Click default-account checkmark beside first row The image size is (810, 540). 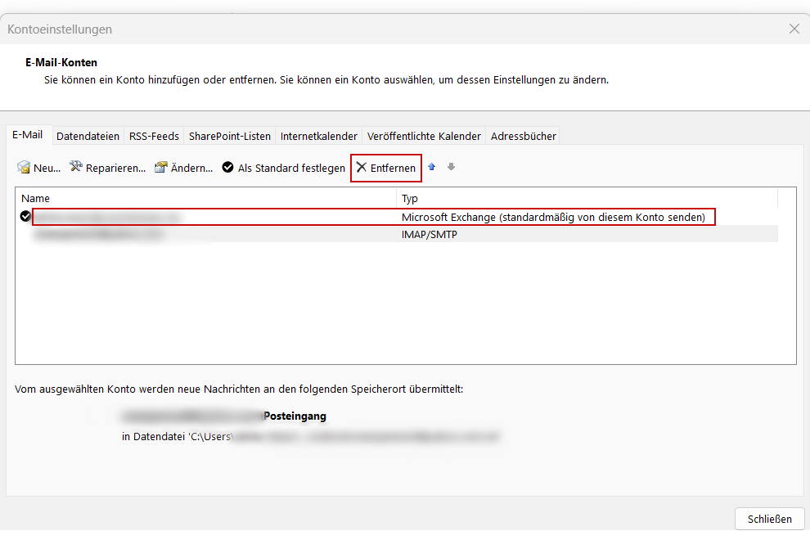point(25,216)
